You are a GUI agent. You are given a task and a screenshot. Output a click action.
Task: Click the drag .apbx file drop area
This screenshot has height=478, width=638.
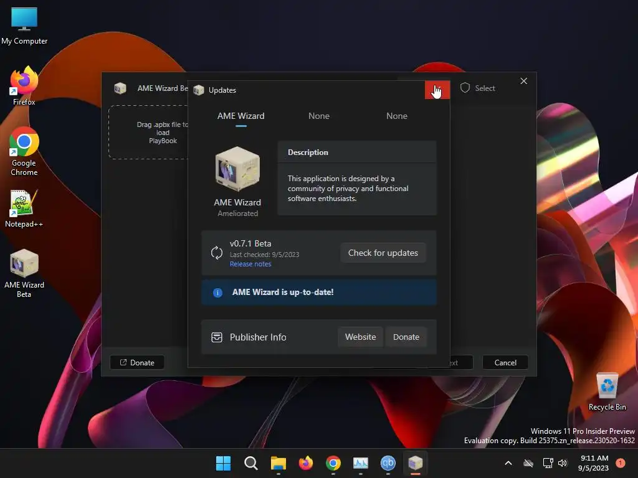(149, 133)
